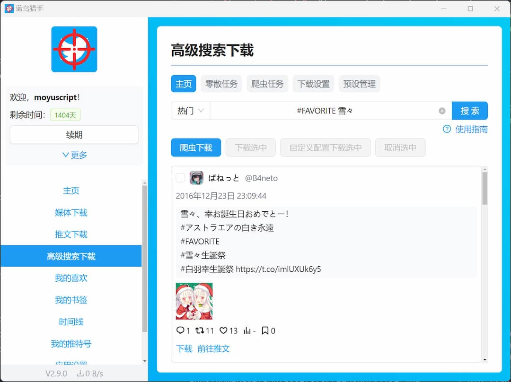Open the 热门 search type dropdown
The image size is (511, 382).
tap(190, 111)
